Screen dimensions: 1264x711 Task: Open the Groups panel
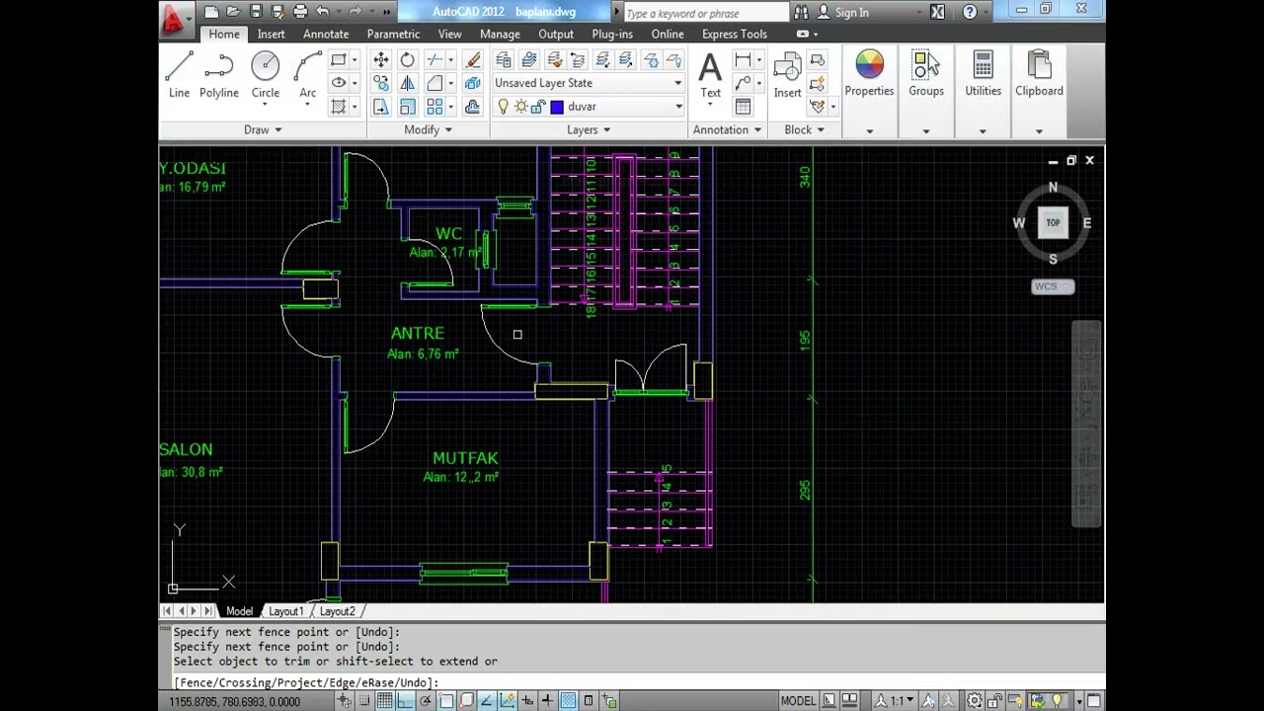[x=926, y=74]
